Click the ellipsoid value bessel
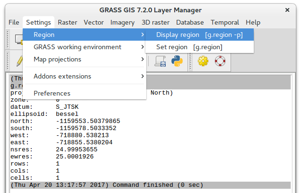Viewport: 303px width, 193px height. coord(67,114)
